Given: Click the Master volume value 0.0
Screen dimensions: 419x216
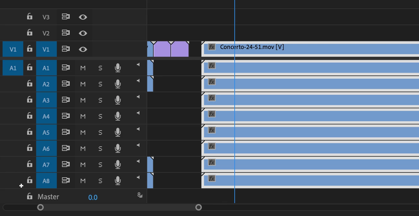Looking at the screenshot, I should coord(93,197).
